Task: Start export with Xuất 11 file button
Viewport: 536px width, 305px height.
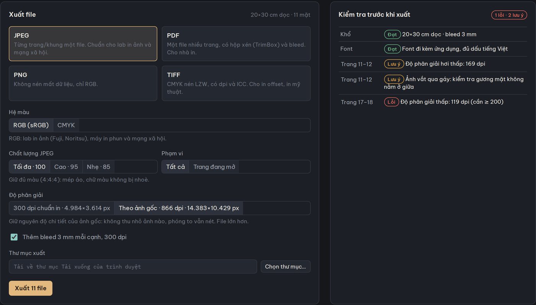Action: pyautogui.click(x=31, y=288)
